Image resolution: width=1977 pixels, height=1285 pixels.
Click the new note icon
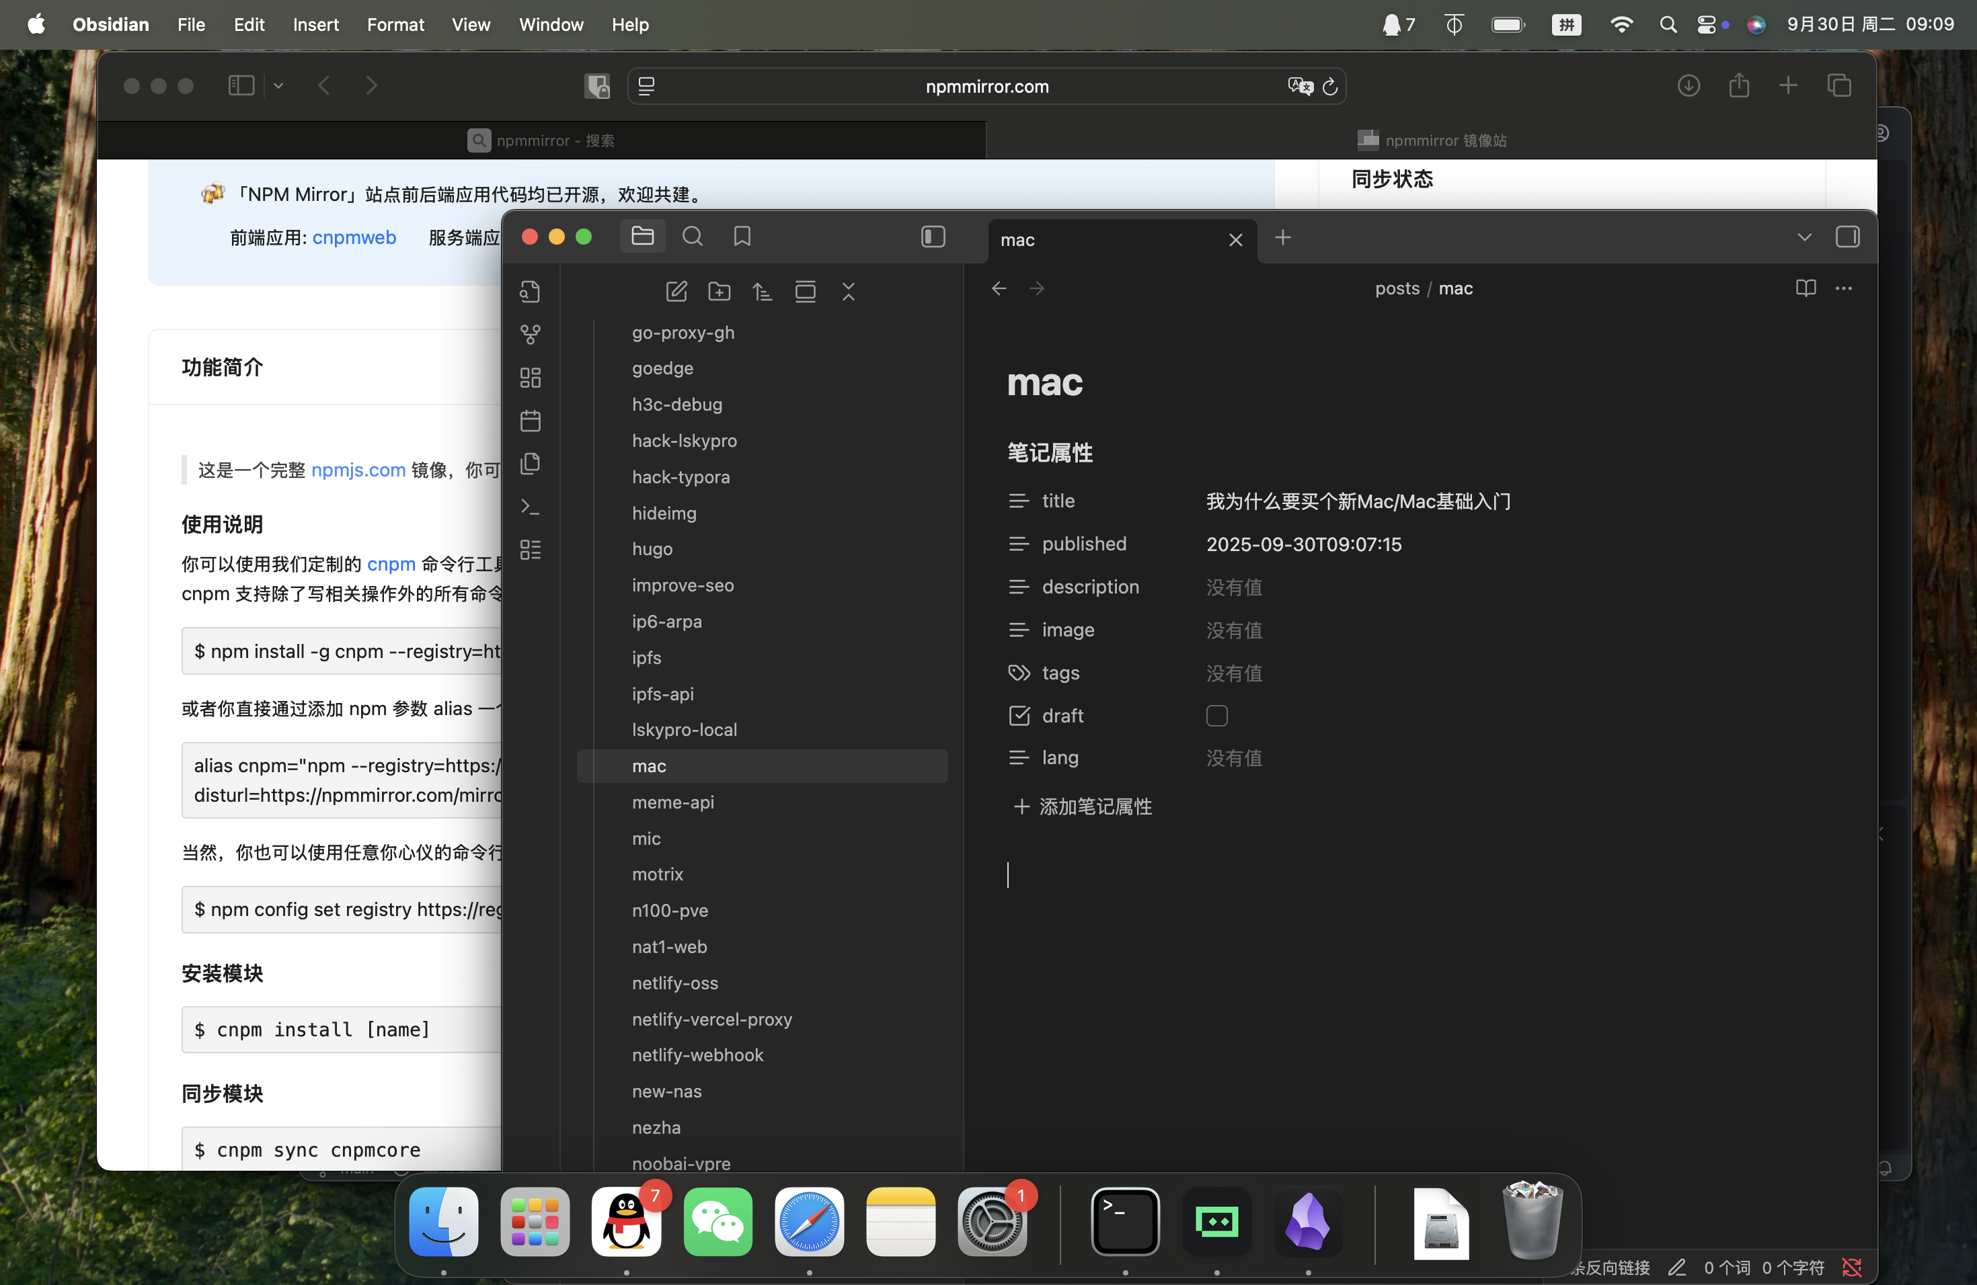(x=676, y=292)
